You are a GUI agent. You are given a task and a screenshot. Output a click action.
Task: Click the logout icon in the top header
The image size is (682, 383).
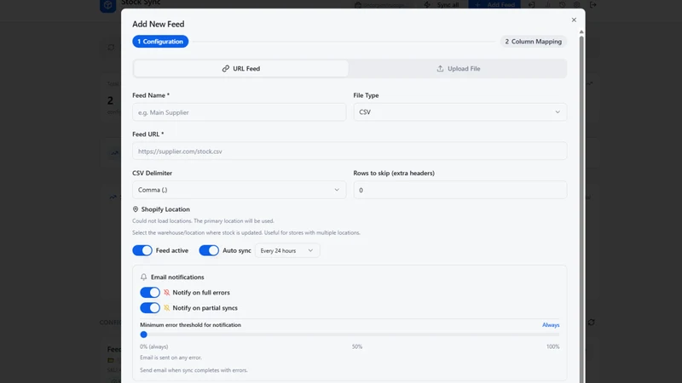point(592,5)
